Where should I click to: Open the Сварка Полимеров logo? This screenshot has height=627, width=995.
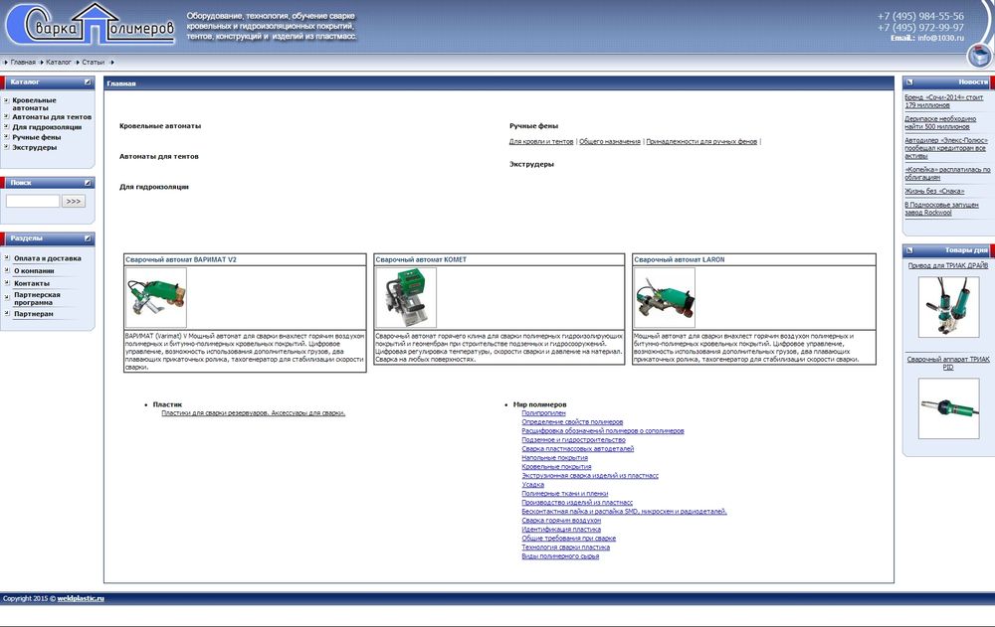click(x=90, y=24)
